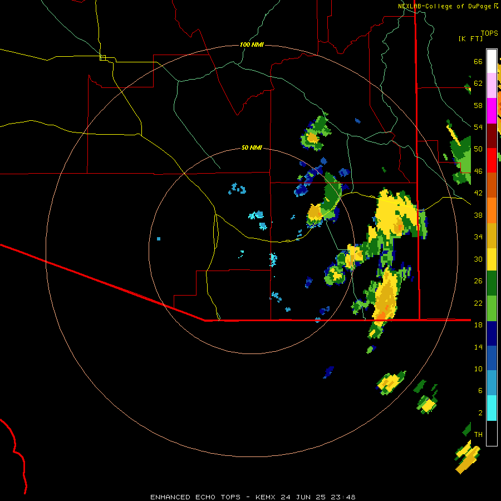The width and height of the screenshot is (501, 501).
Task: Select the black TH legend swatch
Action: coord(492,433)
